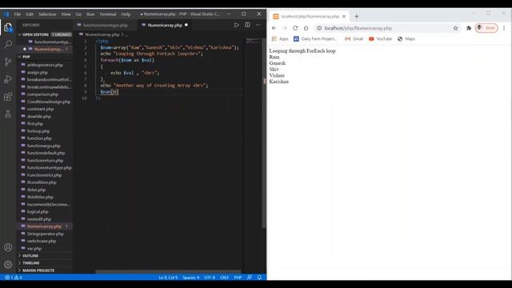Screen dimensions: 512x288
Task: Open the Chrome extensions puzzle icon
Action: coord(469,28)
